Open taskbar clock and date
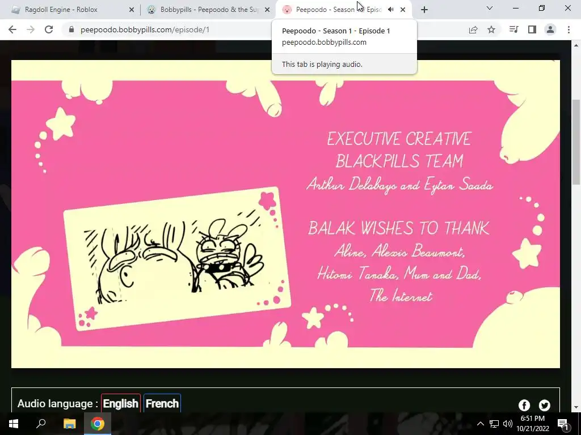The image size is (581, 435). point(533,424)
